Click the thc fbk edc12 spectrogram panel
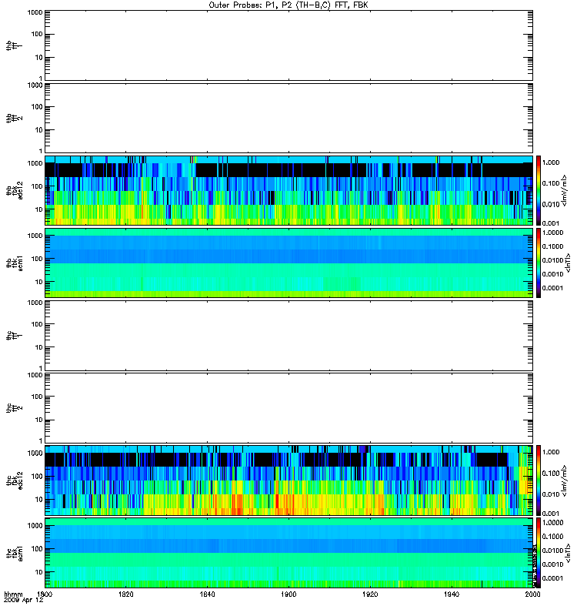The height and width of the screenshot is (616, 577). (288, 480)
